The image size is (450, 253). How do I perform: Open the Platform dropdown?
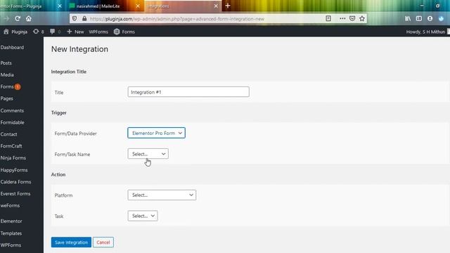click(x=162, y=195)
